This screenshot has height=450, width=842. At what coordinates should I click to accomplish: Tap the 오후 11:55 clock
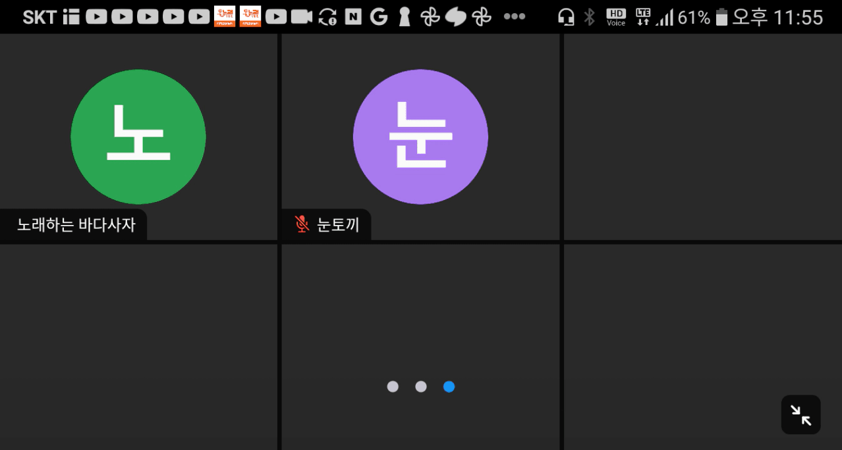[x=777, y=17]
